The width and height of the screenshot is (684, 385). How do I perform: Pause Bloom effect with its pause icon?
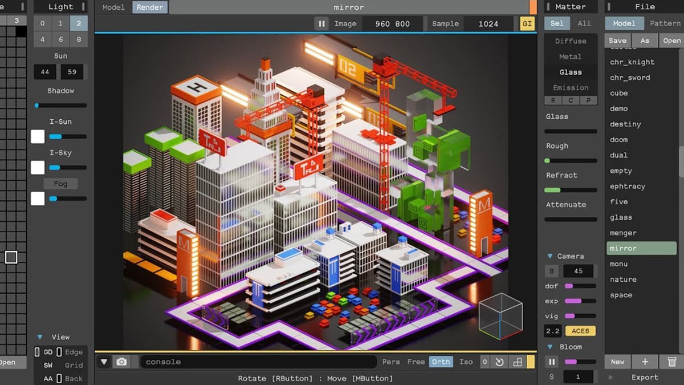[x=552, y=362]
